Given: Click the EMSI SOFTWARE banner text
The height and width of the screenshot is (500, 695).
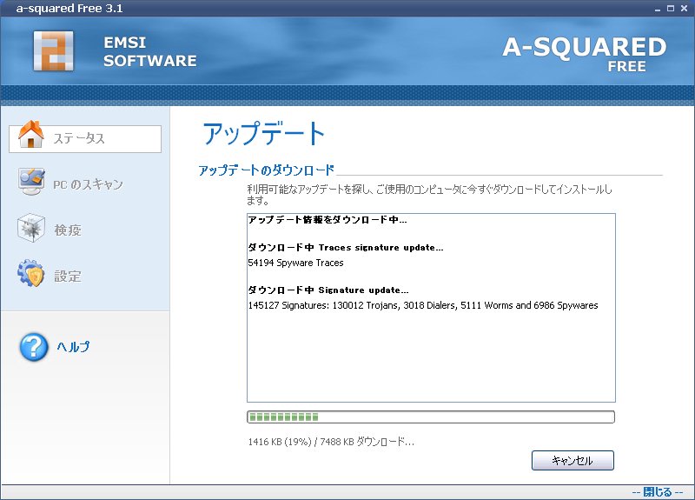Looking at the screenshot, I should tap(149, 51).
